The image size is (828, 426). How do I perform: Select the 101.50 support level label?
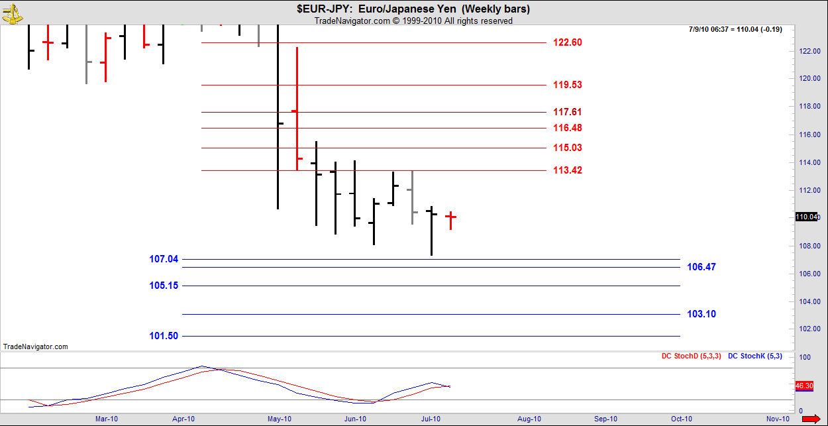pyautogui.click(x=164, y=336)
